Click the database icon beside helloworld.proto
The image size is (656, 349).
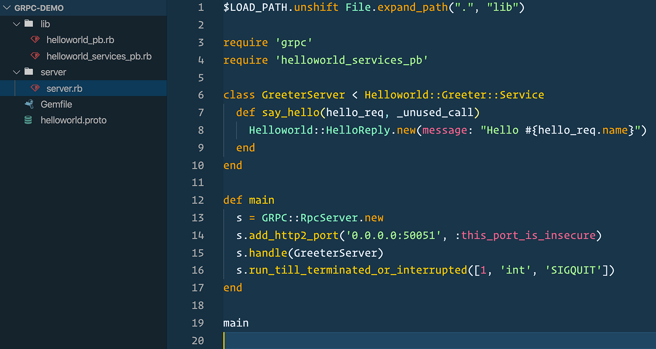pos(27,120)
